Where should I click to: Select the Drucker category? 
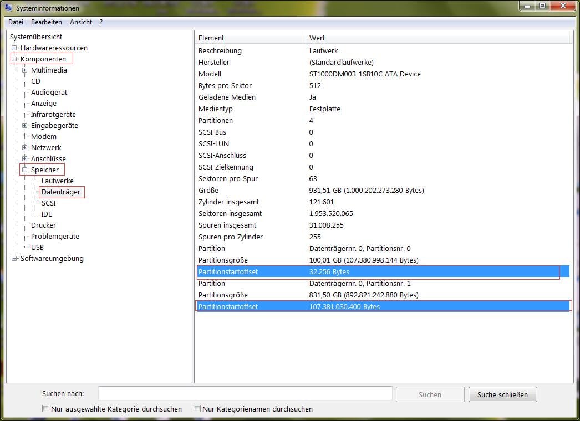click(43, 225)
